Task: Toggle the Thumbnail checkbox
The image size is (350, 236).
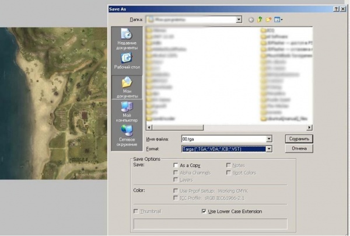Action: click(136, 211)
